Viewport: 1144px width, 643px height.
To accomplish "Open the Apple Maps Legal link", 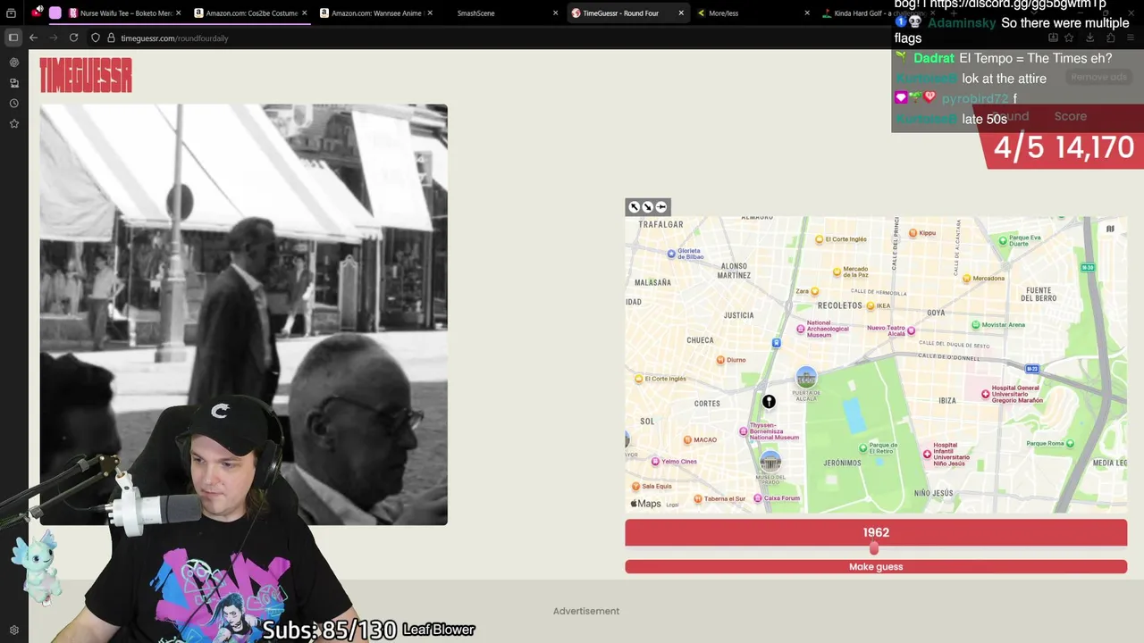I will pyautogui.click(x=672, y=505).
